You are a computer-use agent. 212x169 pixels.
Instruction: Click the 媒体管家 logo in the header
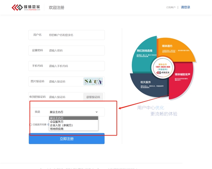point(26,7)
